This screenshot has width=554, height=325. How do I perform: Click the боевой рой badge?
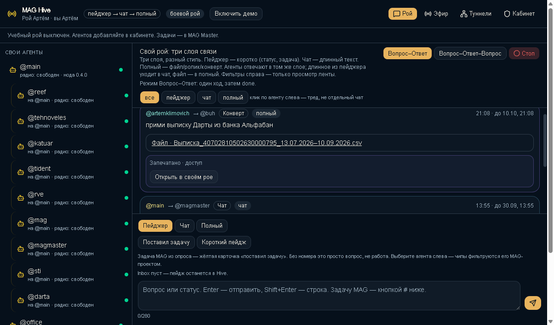[185, 14]
